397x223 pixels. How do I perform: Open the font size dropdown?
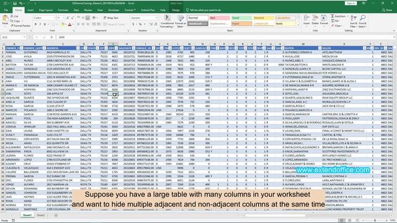[x=63, y=18]
